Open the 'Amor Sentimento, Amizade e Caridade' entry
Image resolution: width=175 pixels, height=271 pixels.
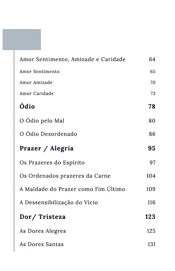pyautogui.click(x=72, y=59)
